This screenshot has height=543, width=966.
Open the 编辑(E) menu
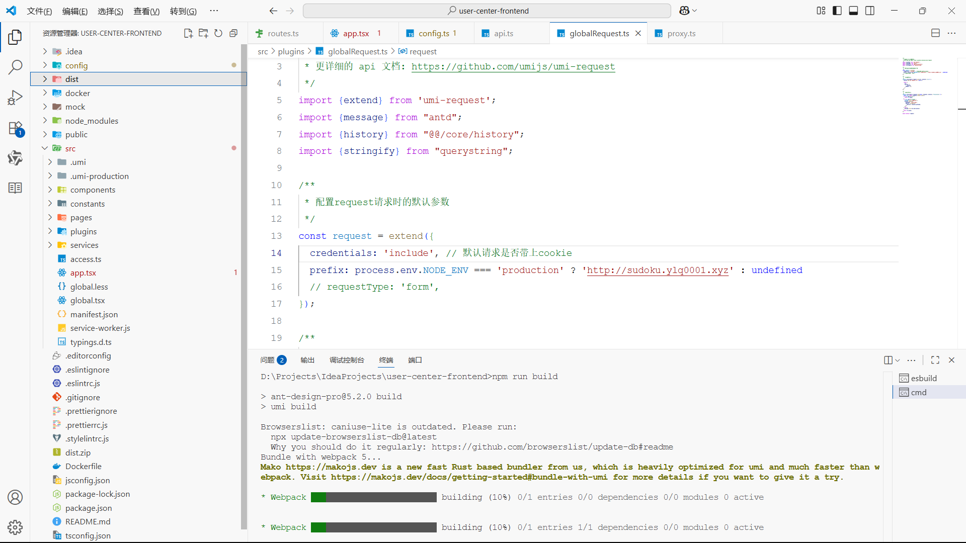pyautogui.click(x=75, y=11)
